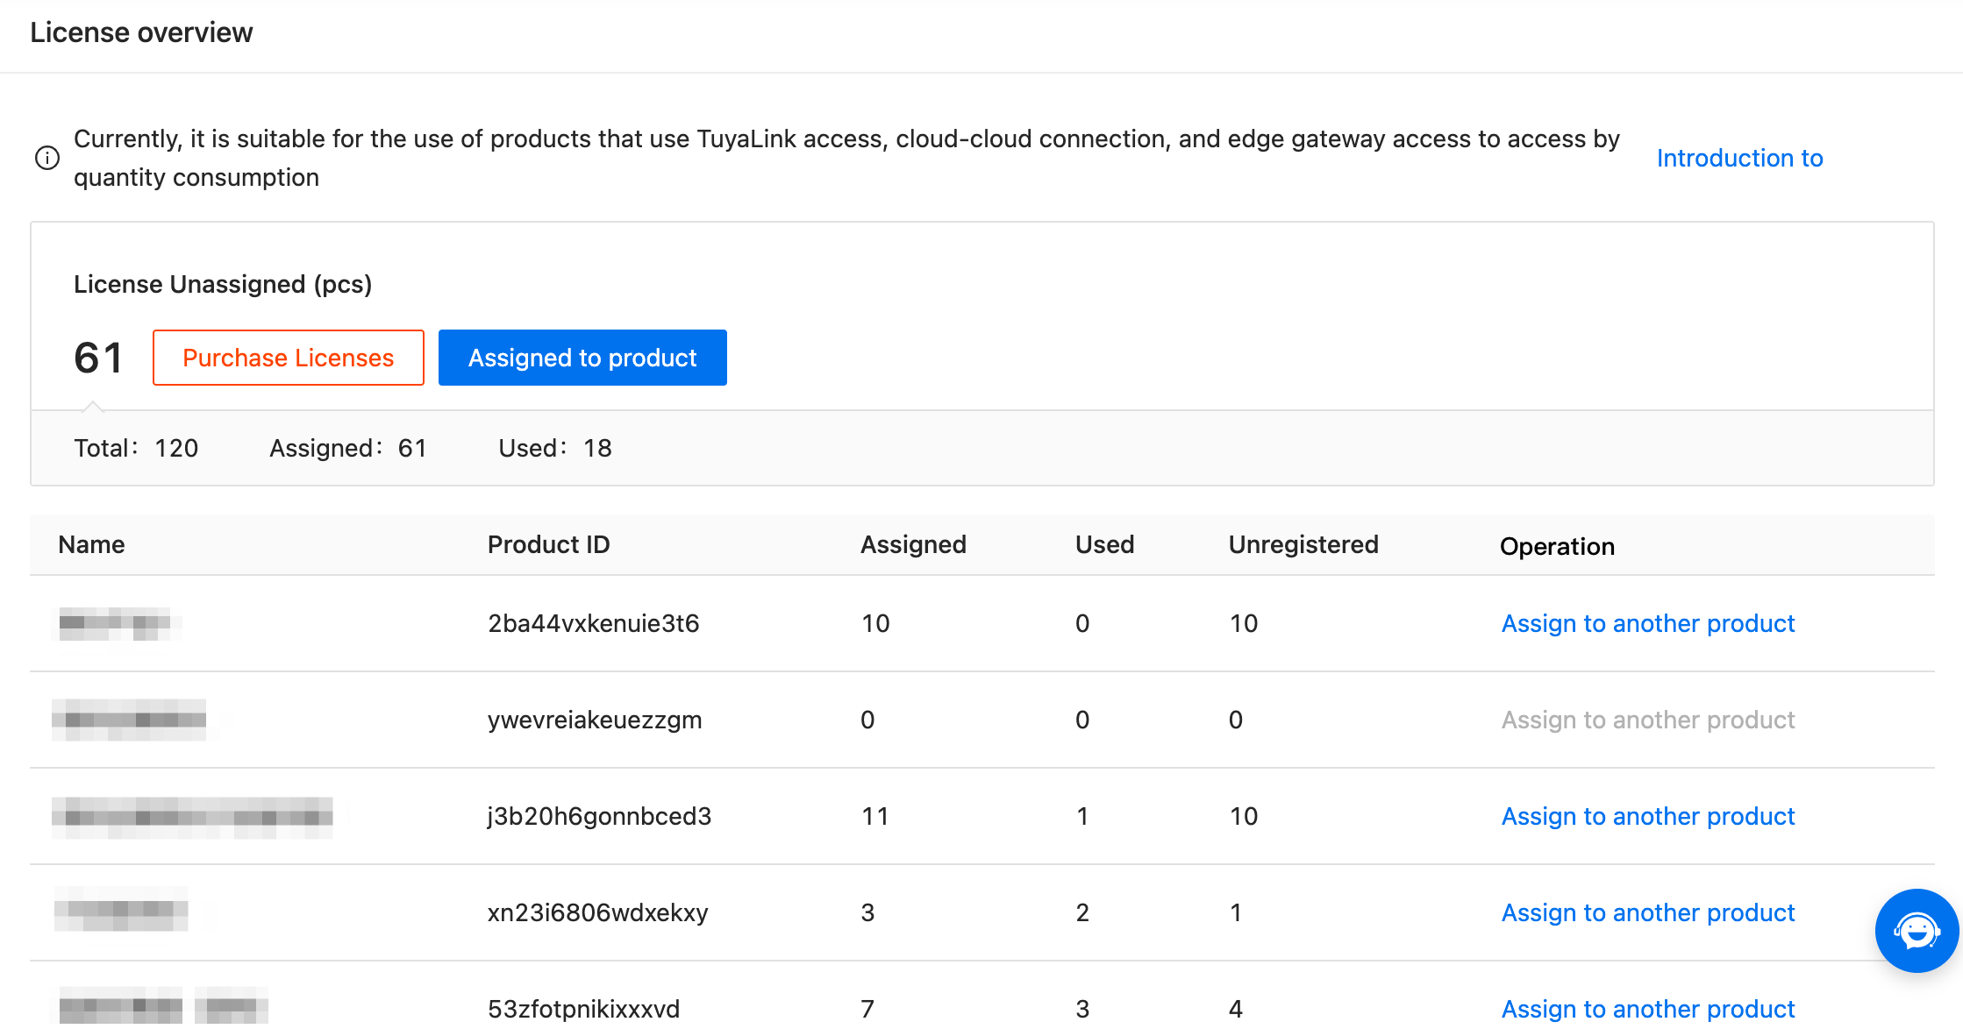Assign 53zfotpnikixxxvd licenses to another product
This screenshot has width=1963, height=1036.
click(1647, 1009)
